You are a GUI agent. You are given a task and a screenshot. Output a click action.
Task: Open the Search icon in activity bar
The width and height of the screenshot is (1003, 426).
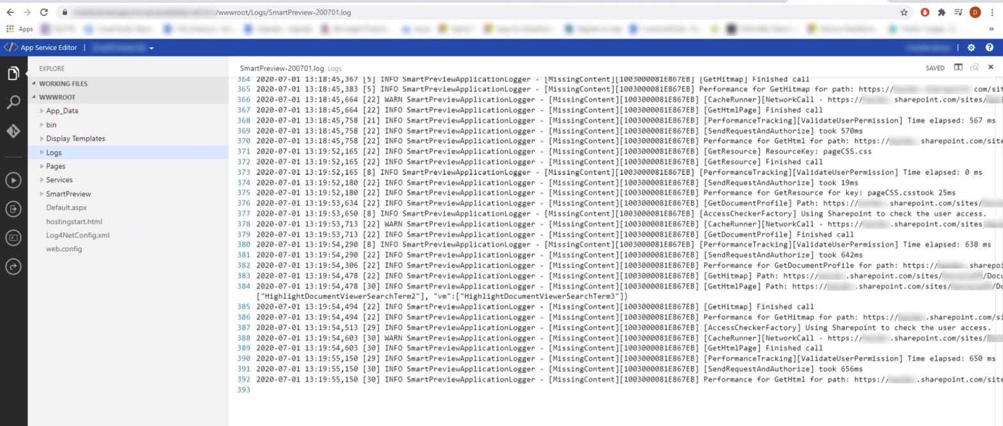click(13, 102)
